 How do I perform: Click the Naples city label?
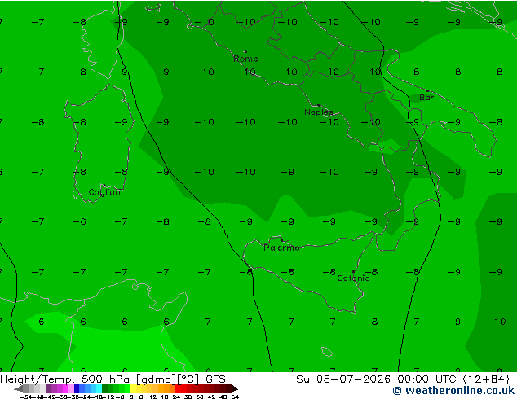(319, 112)
